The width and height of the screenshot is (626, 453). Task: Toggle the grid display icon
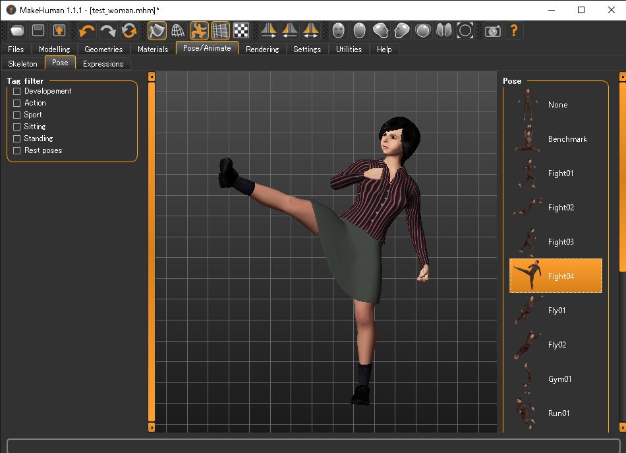coord(220,30)
